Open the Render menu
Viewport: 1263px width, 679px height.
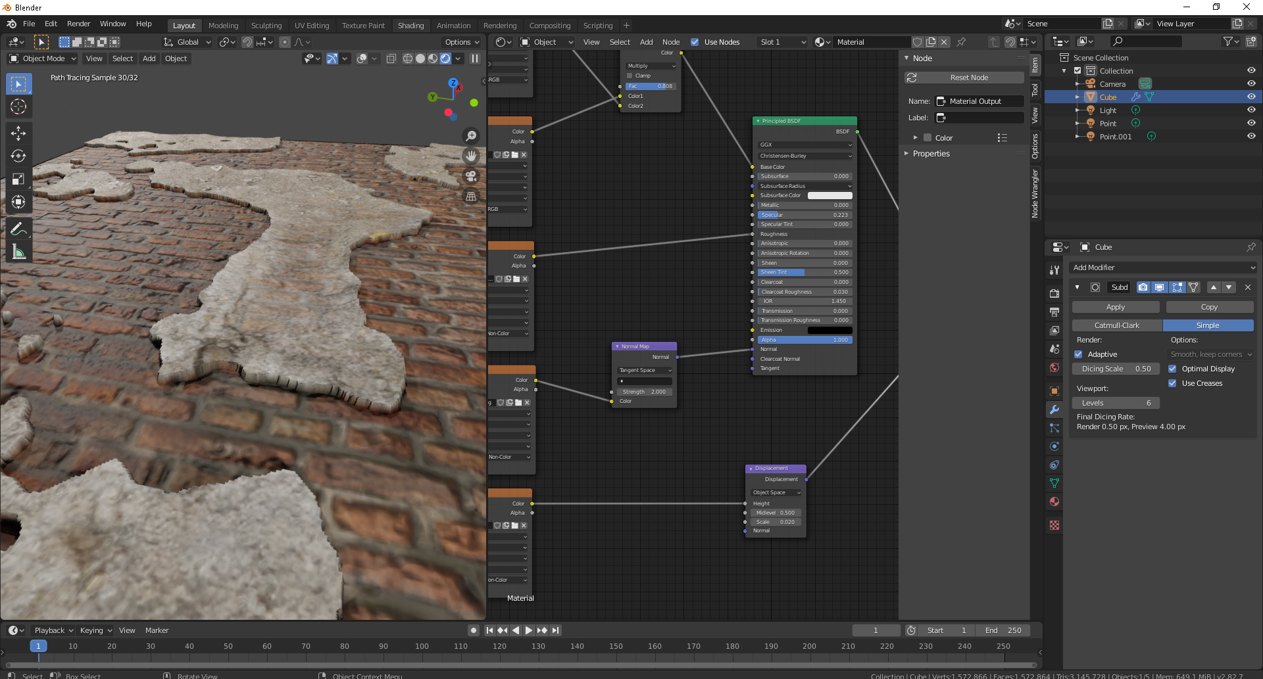78,24
